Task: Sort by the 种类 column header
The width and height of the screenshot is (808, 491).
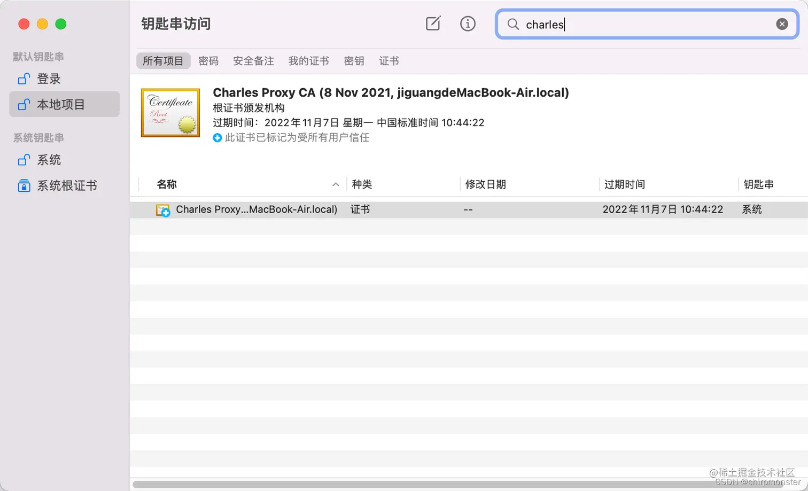Action: (403, 184)
